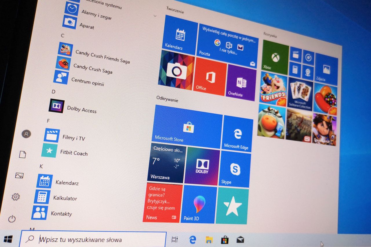Open the Microsoft Edge tile
The width and height of the screenshot is (371, 247).
tap(237, 134)
